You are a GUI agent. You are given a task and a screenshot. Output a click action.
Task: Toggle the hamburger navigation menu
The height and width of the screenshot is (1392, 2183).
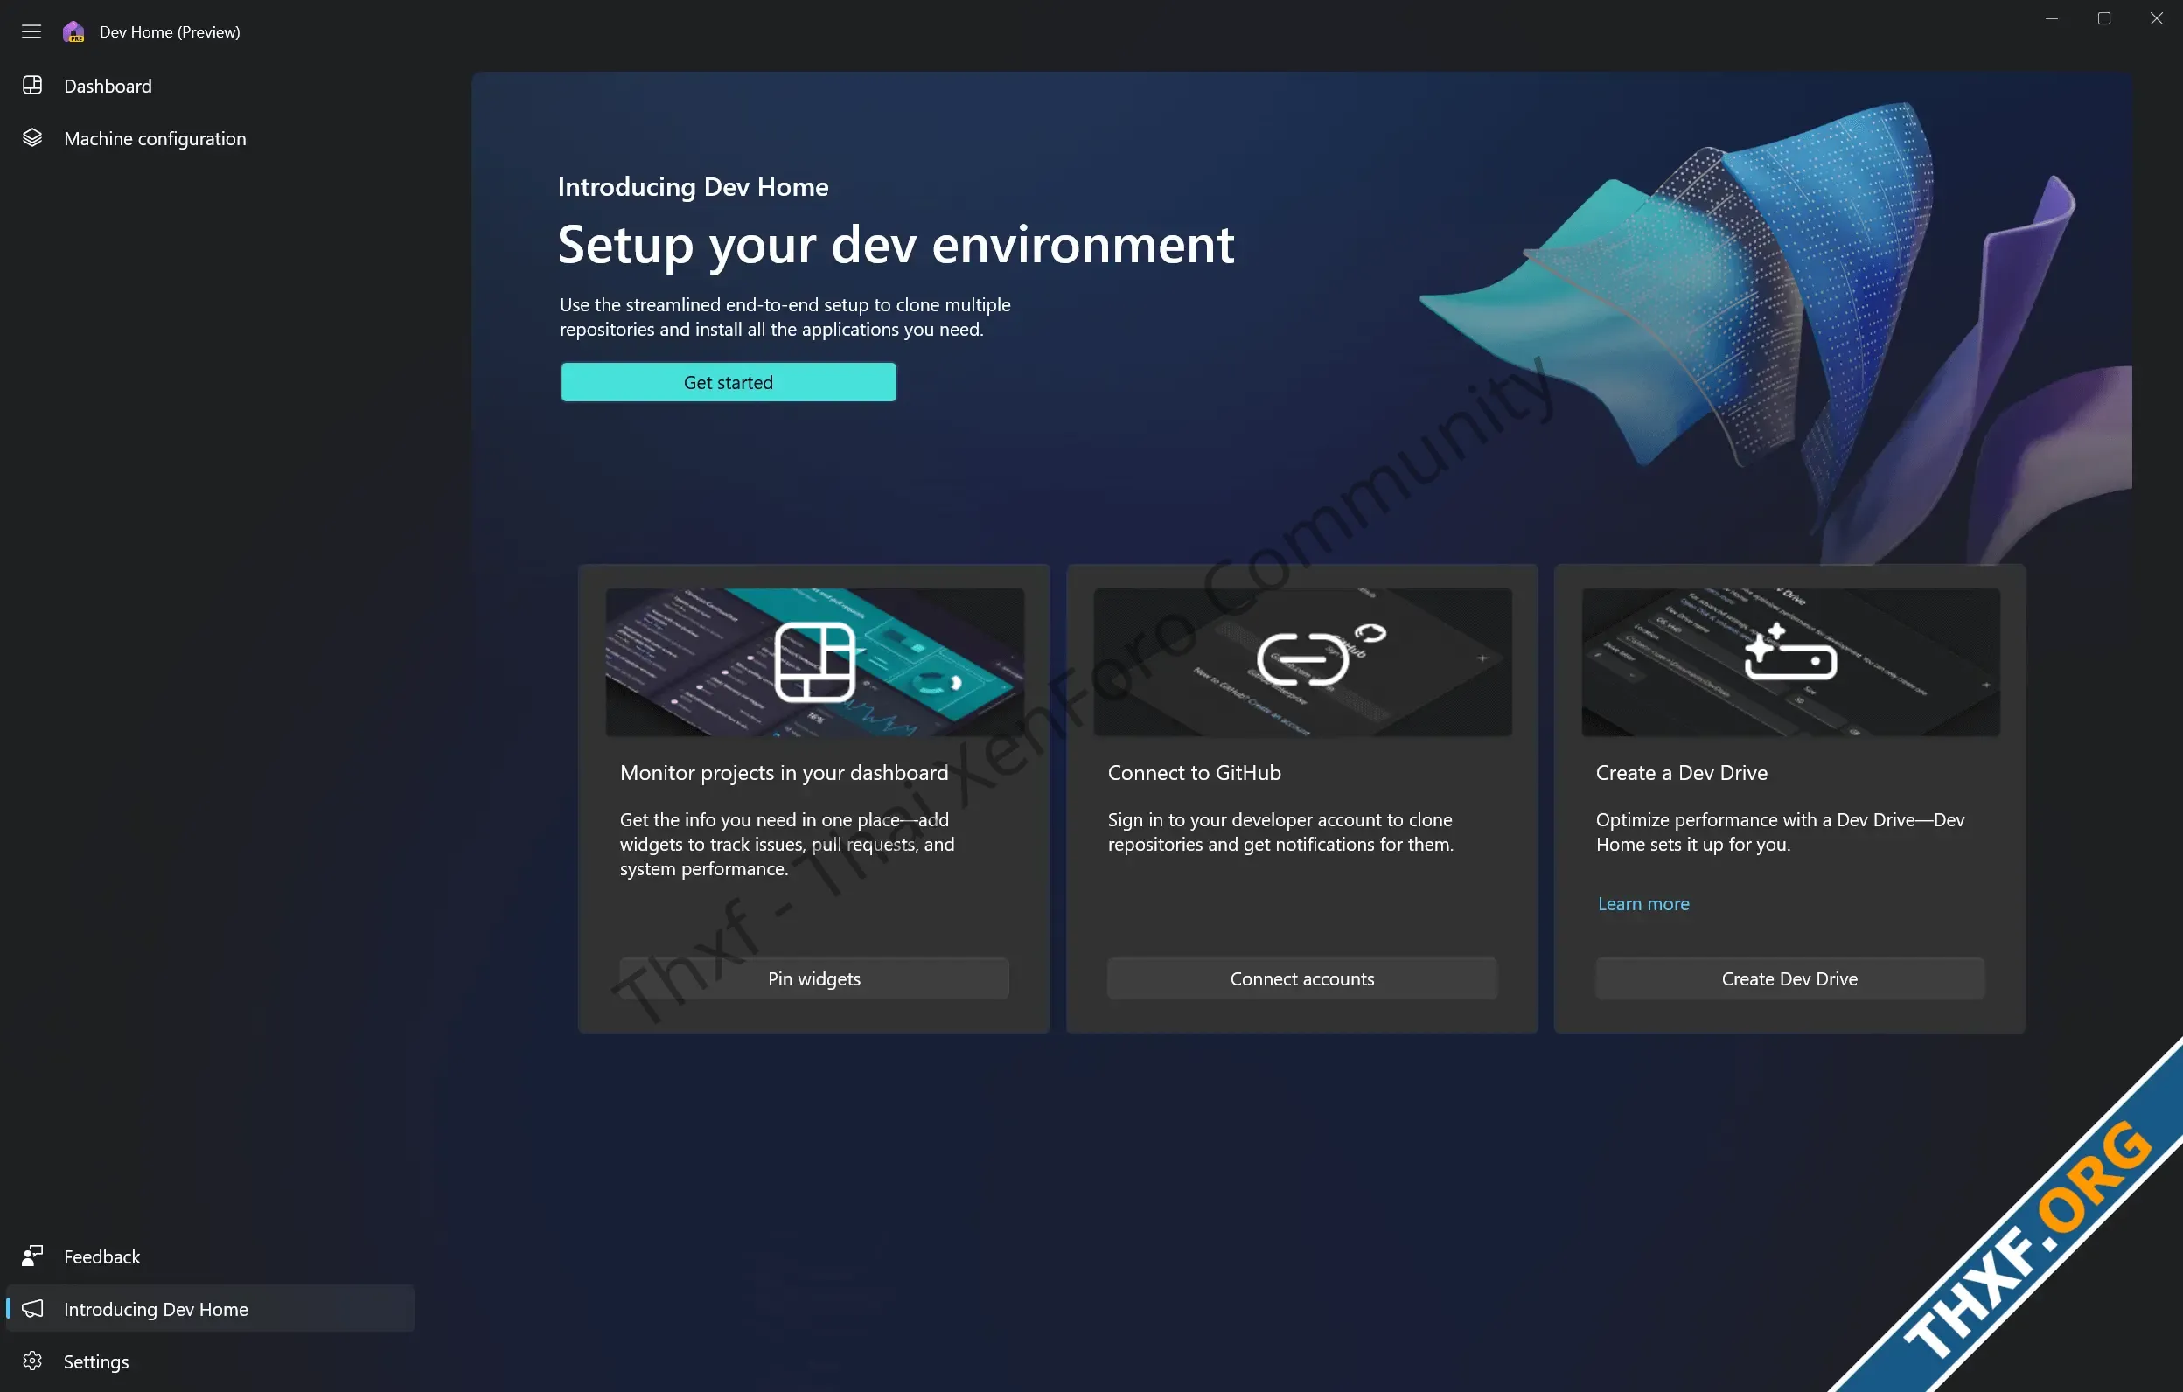coord(31,31)
